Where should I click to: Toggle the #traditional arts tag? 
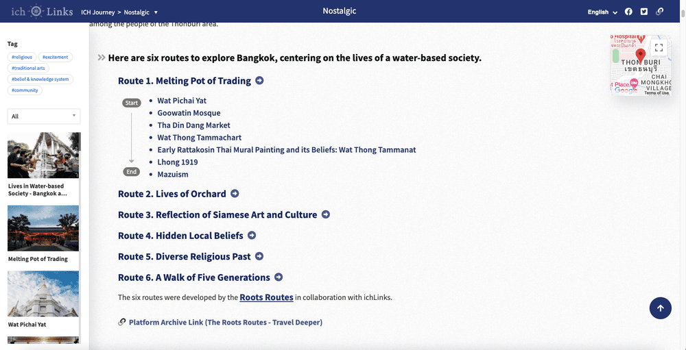coord(29,68)
